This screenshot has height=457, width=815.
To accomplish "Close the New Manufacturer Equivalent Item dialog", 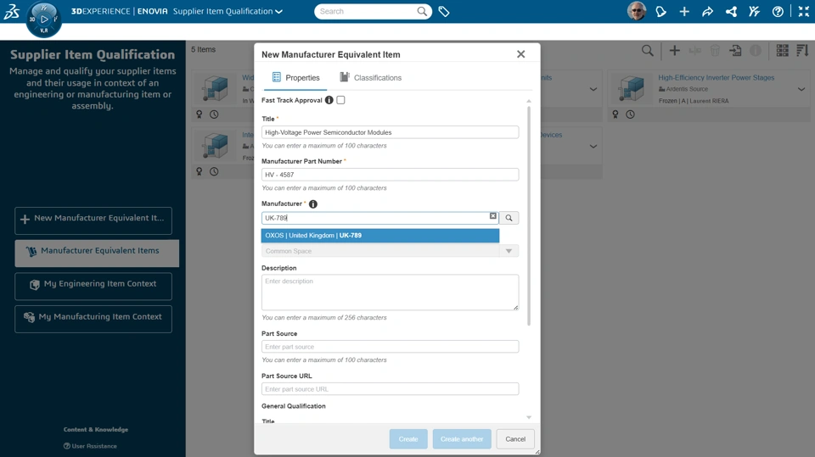I will (520, 54).
